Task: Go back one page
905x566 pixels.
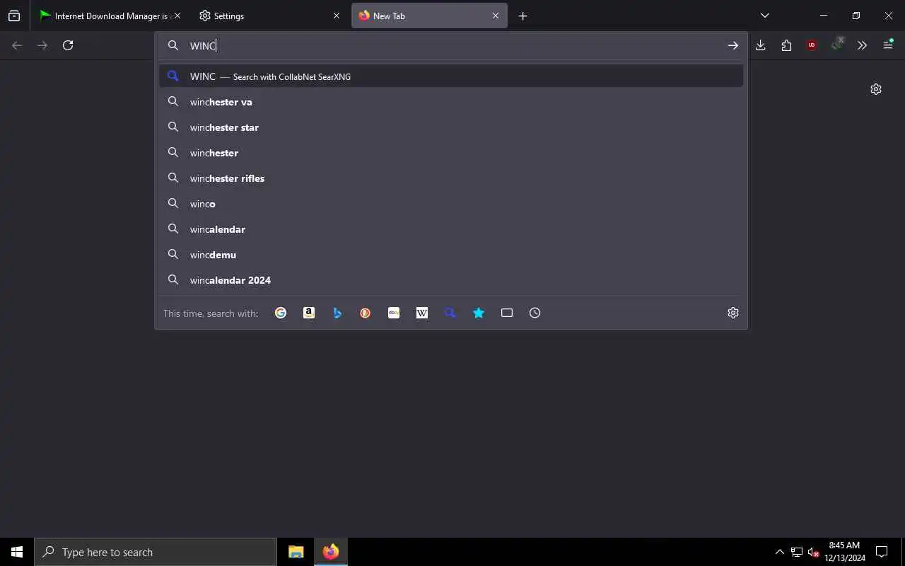Action: (17, 45)
